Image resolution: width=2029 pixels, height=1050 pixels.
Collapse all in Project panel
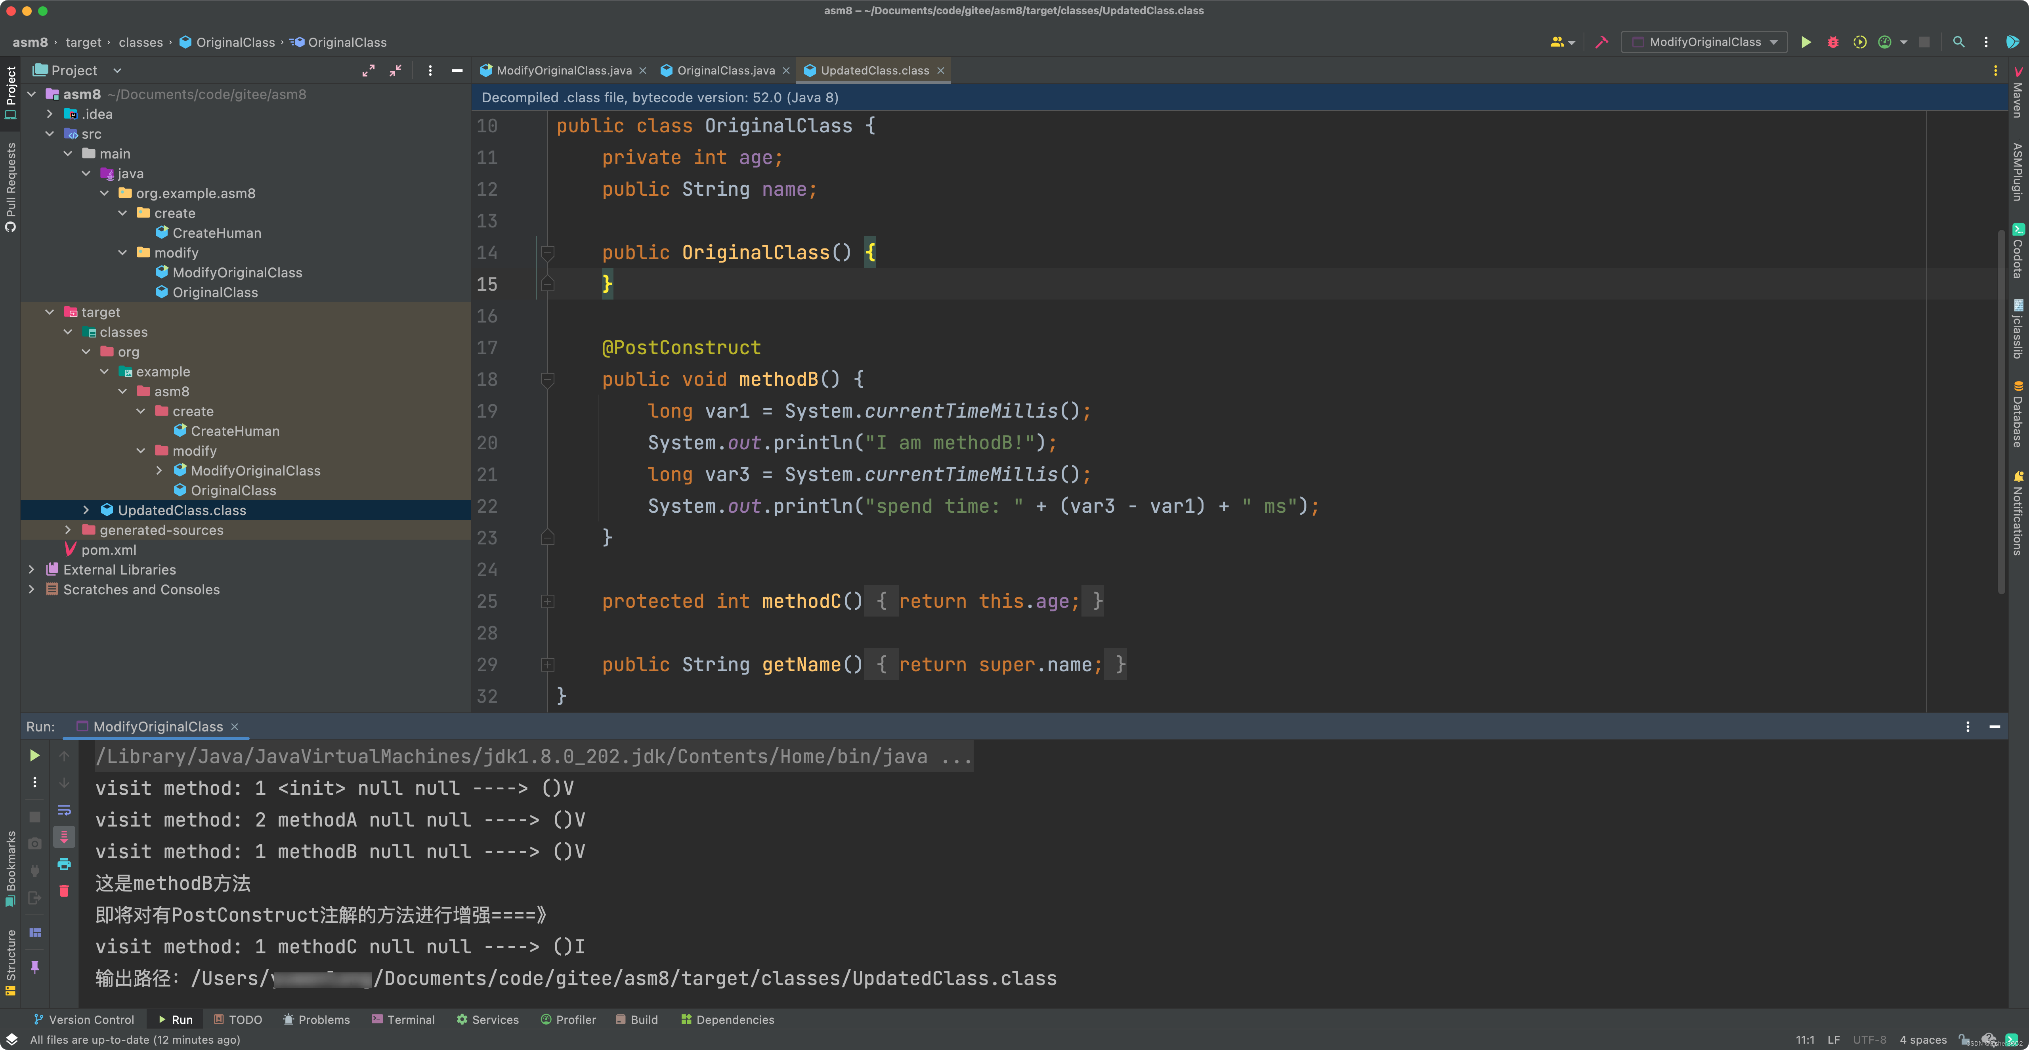pos(395,70)
